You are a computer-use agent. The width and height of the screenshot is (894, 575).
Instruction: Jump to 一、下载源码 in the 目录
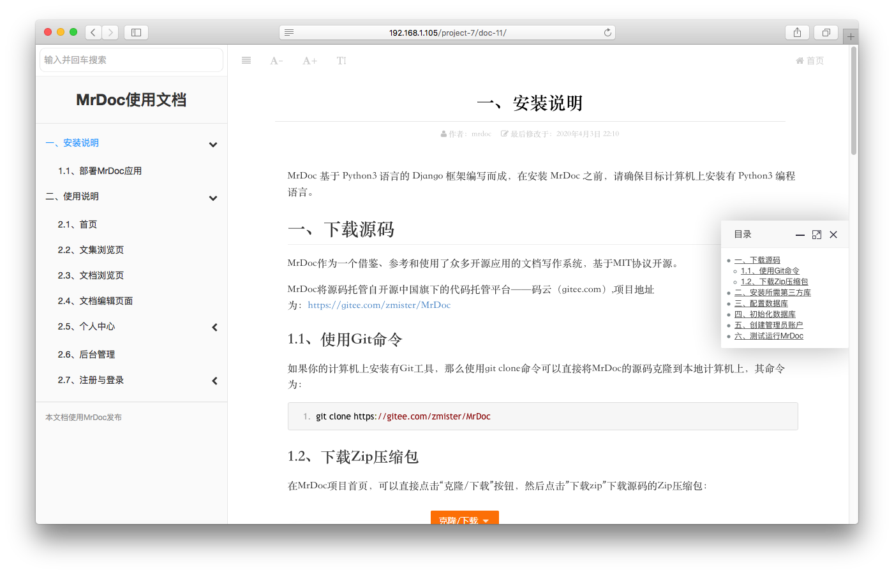[757, 260]
